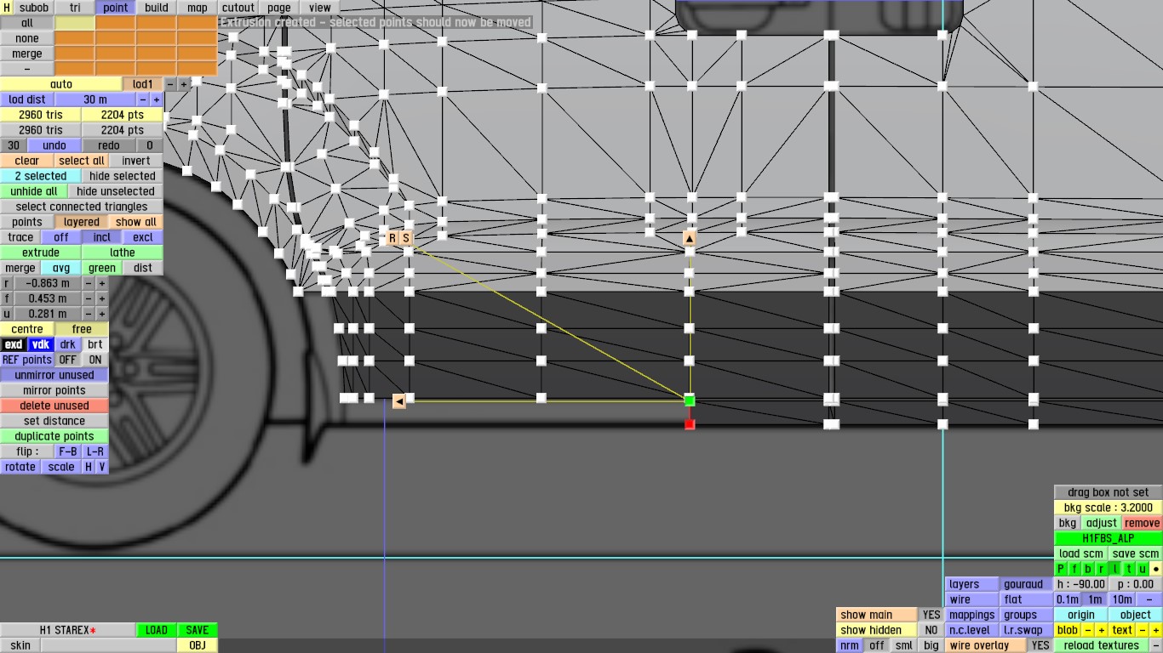Click the heading value h : -90.00

coord(1081,584)
